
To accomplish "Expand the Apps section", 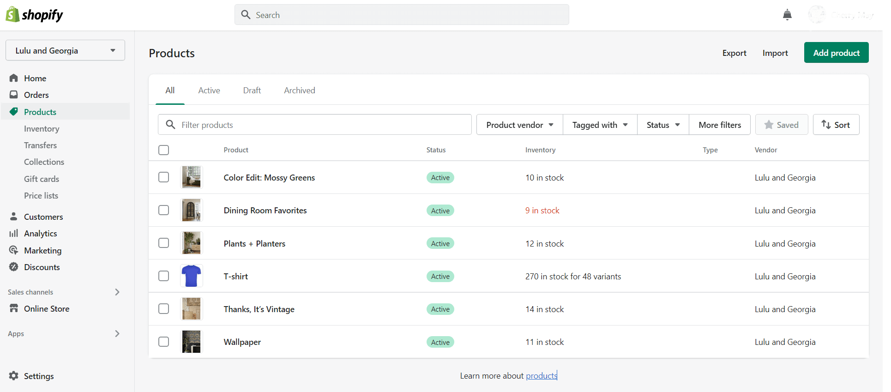I will [x=117, y=333].
